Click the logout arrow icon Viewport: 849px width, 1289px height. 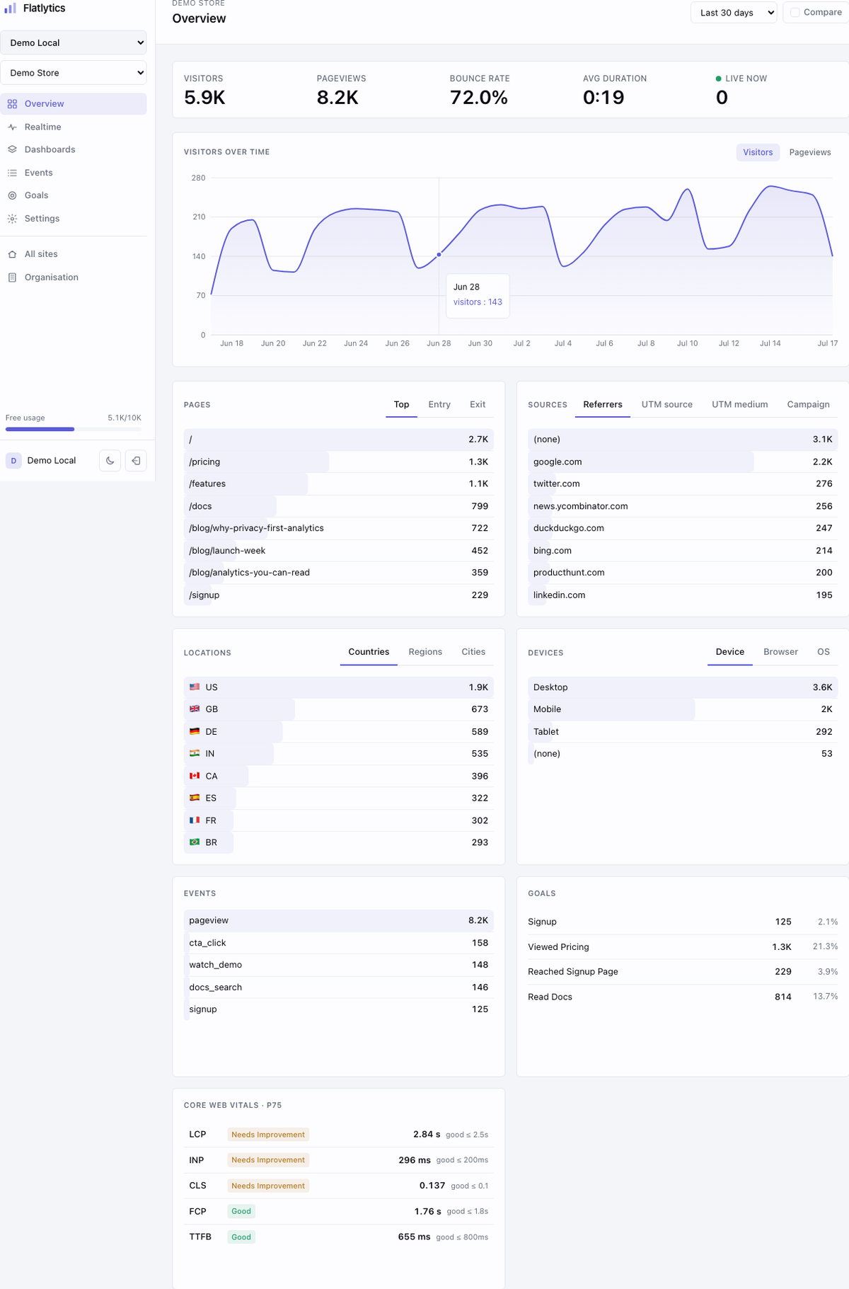pyautogui.click(x=136, y=461)
